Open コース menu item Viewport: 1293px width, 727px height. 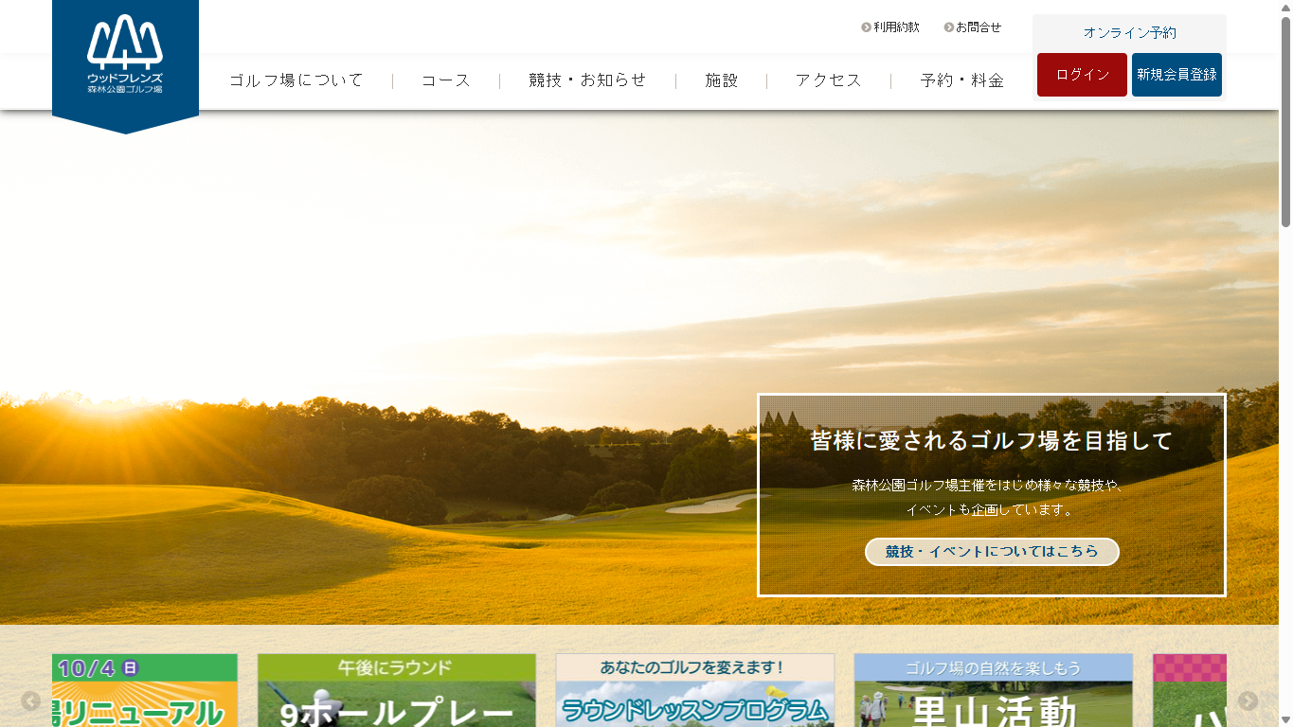446,80
